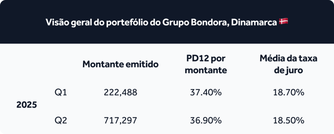Click the 'PD12 por montante' column header
Viewport: 334px width, 134px height.
206,64
